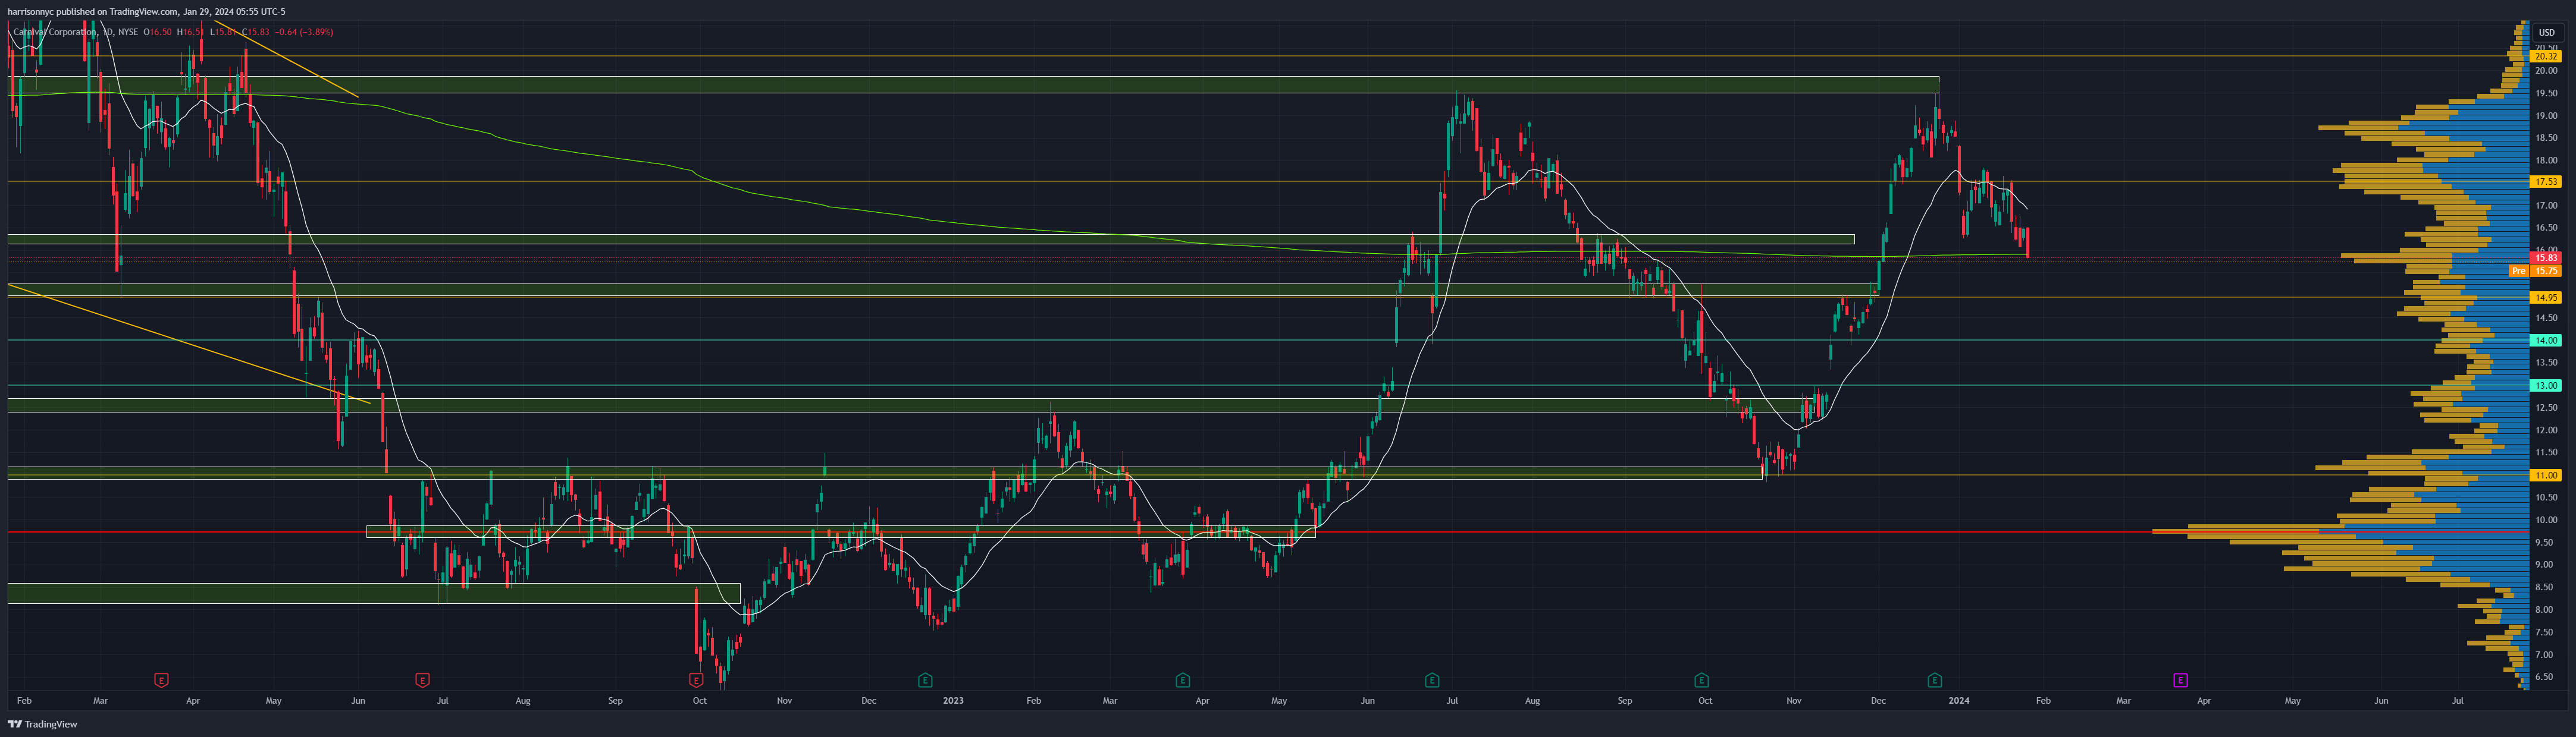Click the green earnings marker in late June 2023
Image resolution: width=2576 pixels, height=737 pixels.
(1432, 680)
